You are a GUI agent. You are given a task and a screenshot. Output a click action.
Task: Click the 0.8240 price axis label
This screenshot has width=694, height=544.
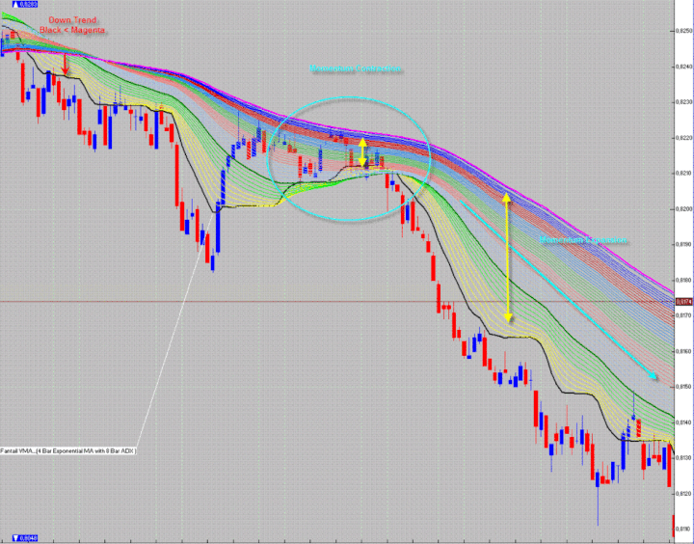pyautogui.click(x=683, y=67)
